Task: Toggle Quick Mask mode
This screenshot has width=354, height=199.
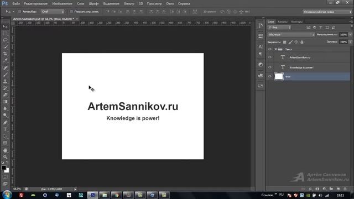Action: tap(5, 177)
